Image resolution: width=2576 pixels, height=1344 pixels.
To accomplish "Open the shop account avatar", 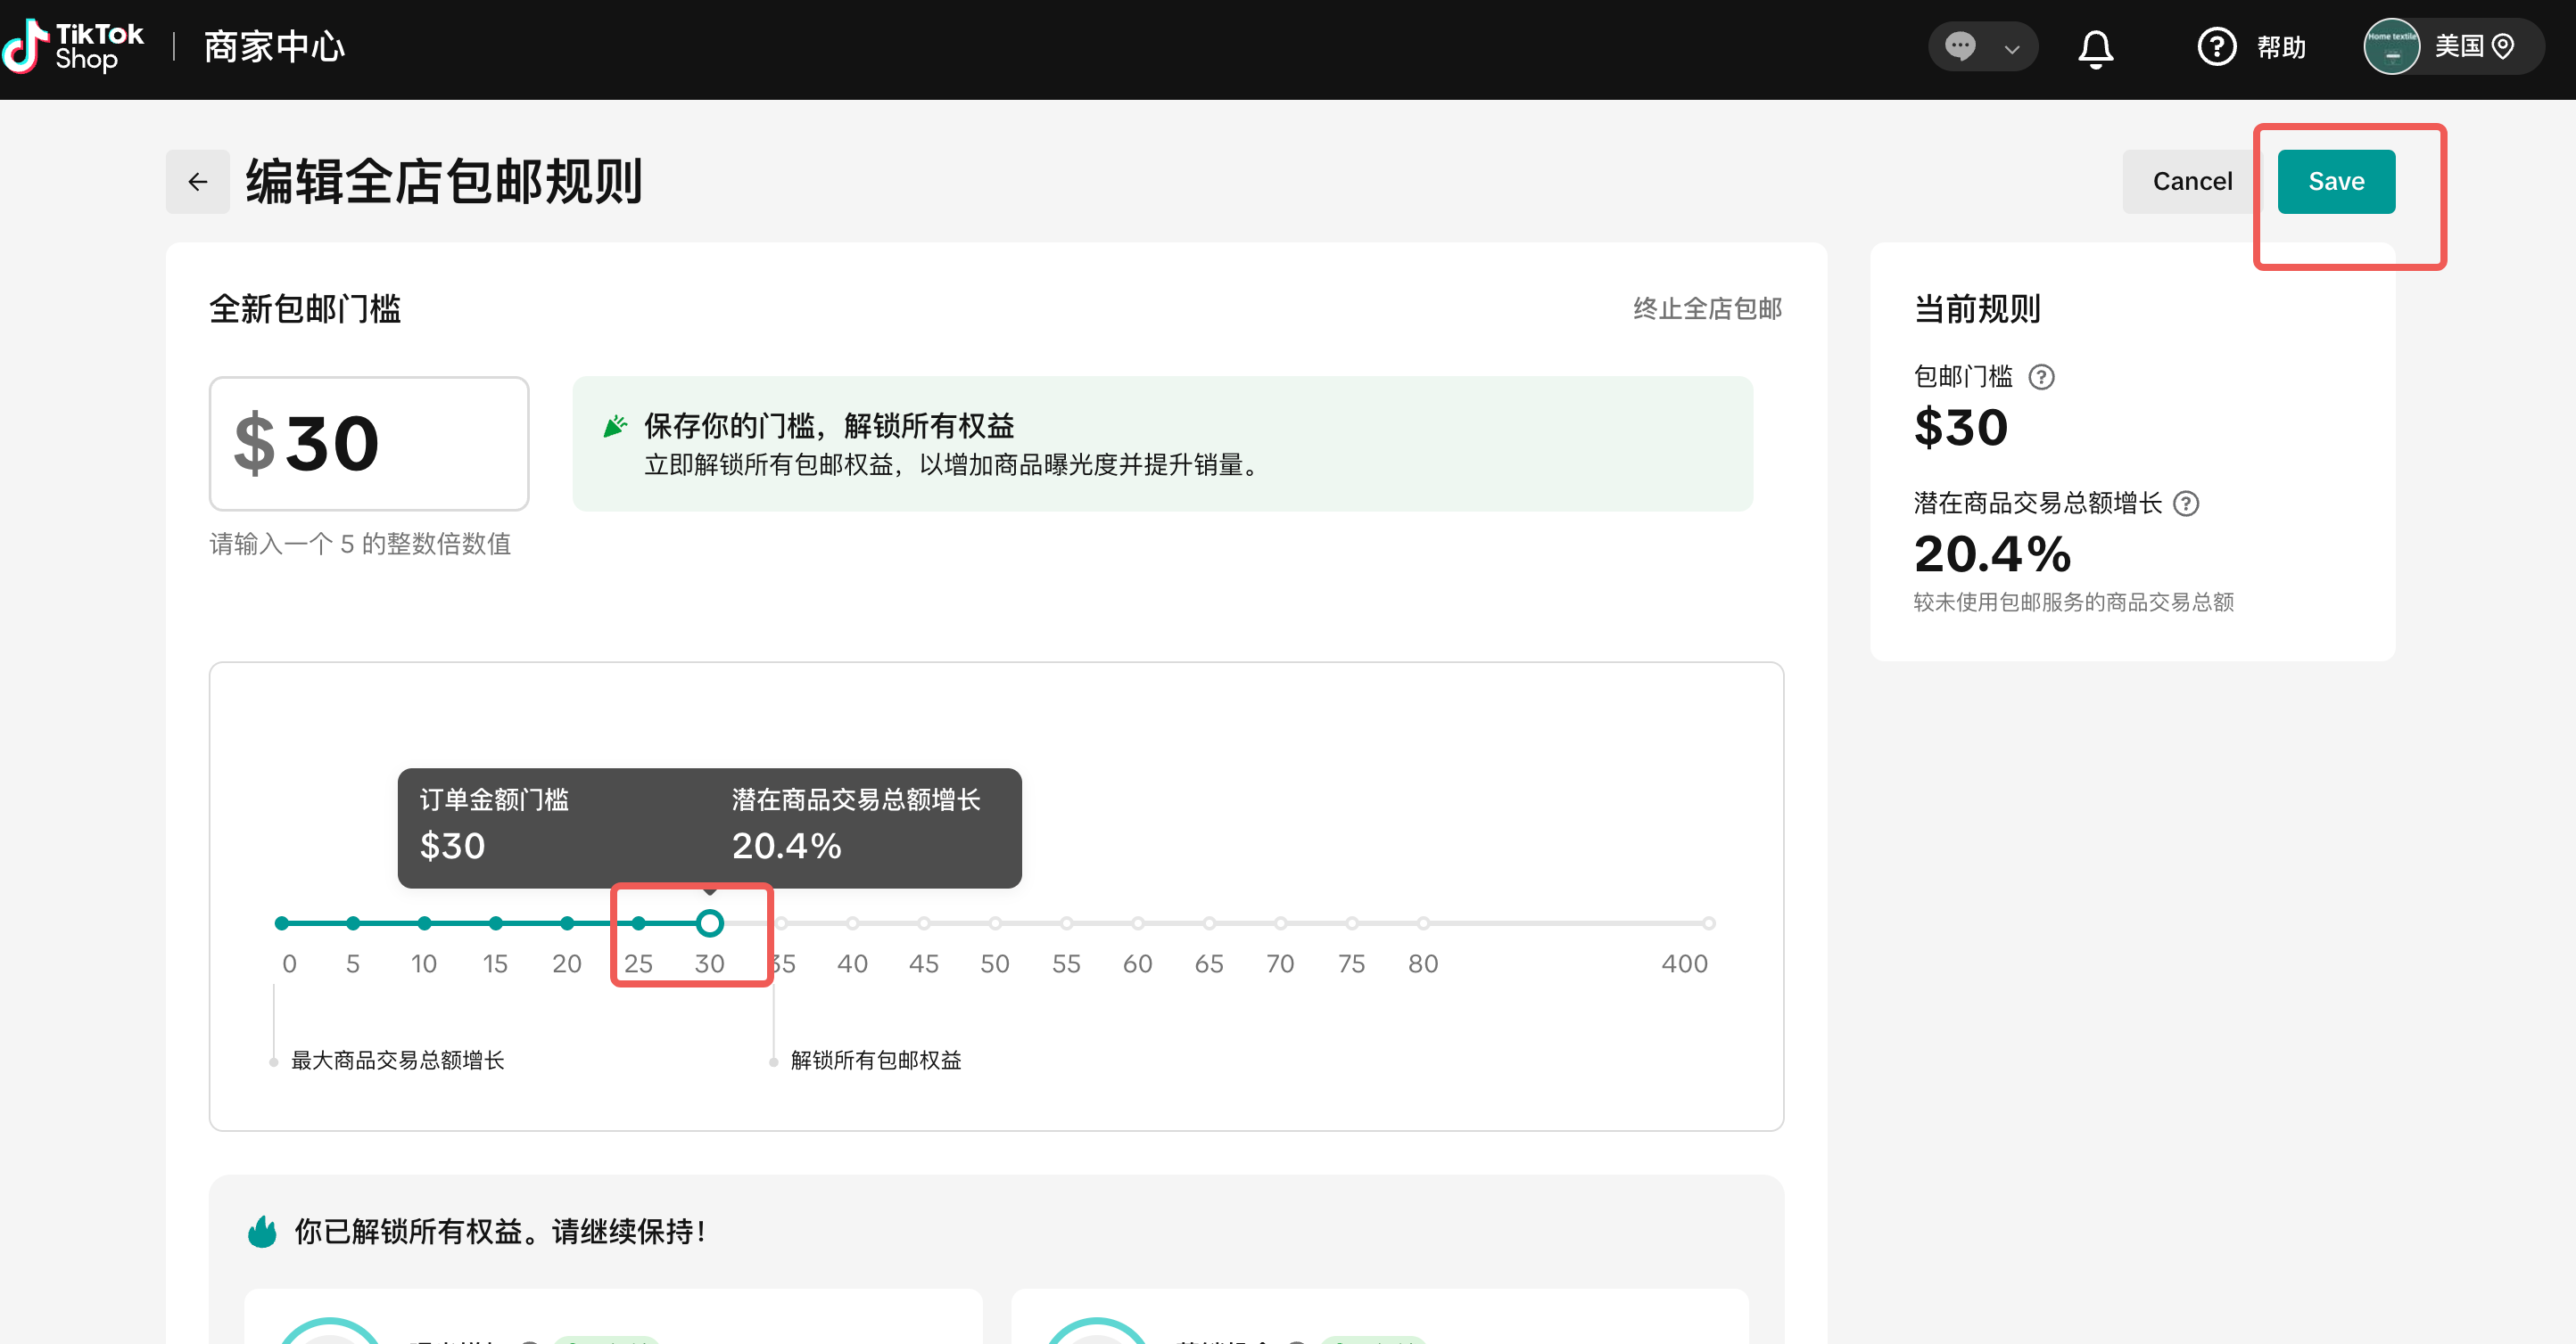I will tap(2391, 47).
